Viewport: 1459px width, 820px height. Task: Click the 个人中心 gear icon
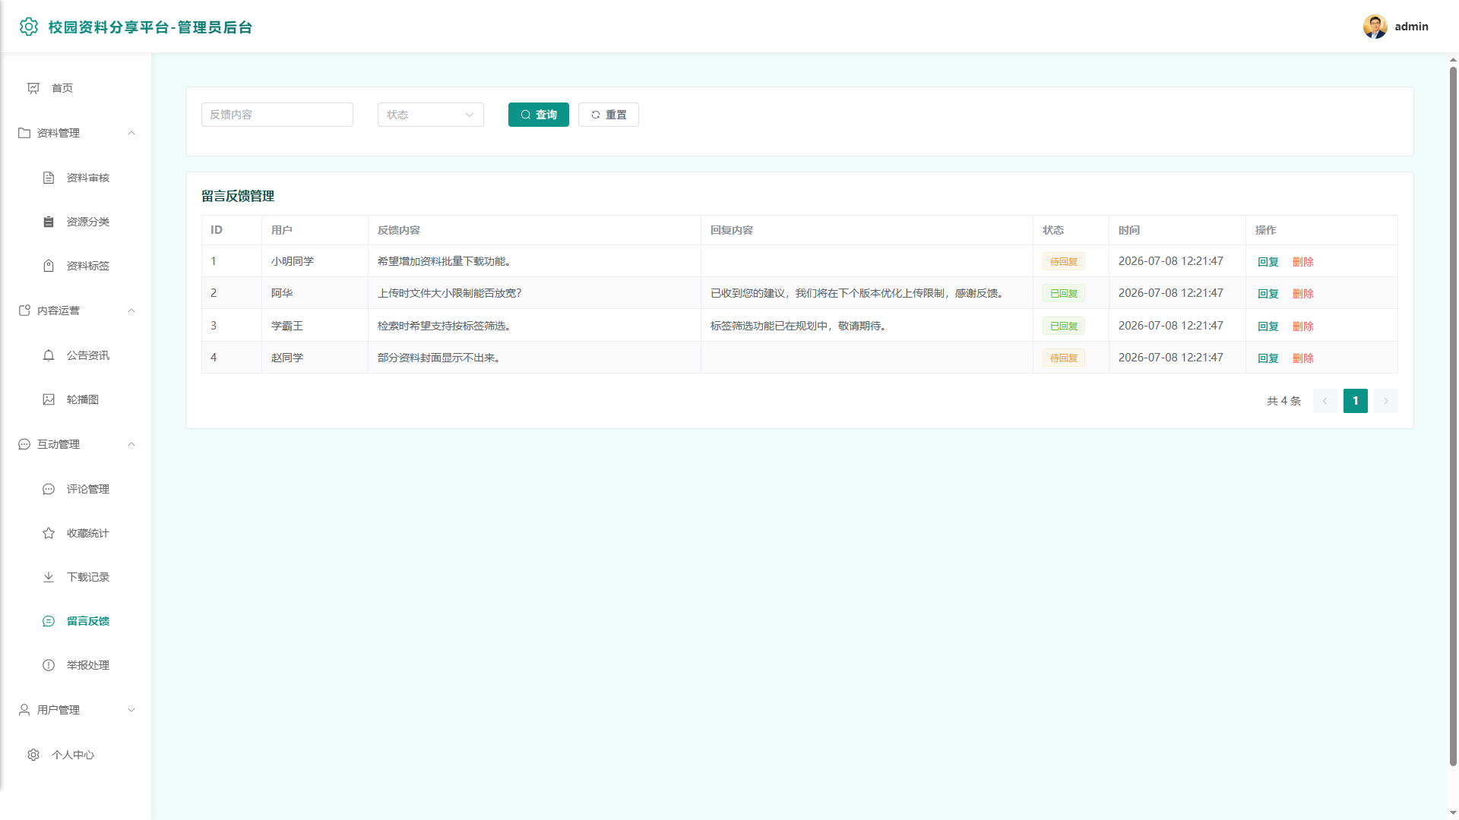(33, 755)
